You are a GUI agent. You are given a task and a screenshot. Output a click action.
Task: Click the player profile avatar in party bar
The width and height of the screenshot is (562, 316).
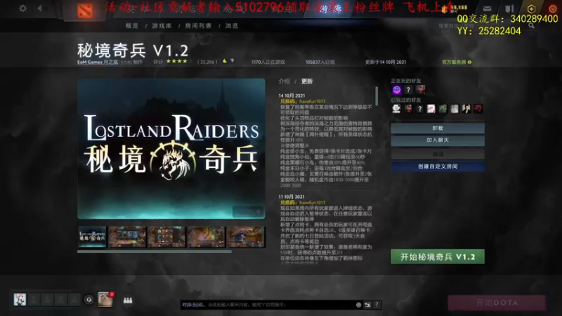coord(20,300)
